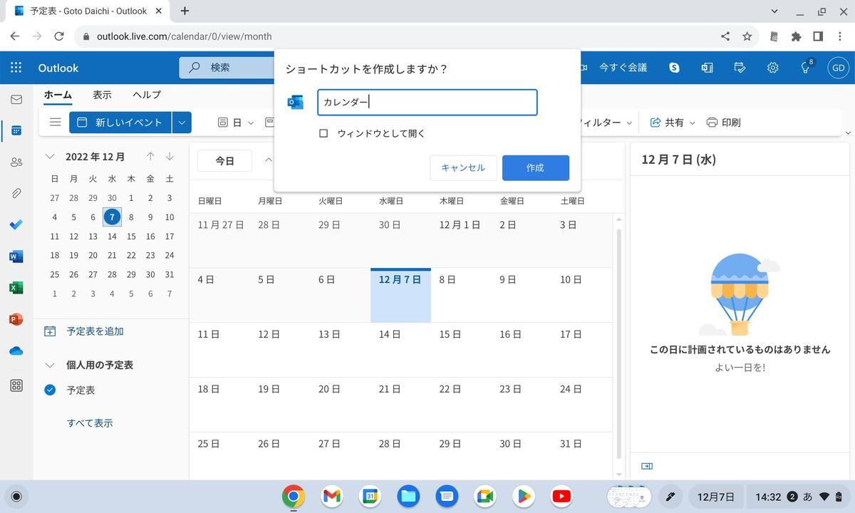Switch to the ホーム tab
The height and width of the screenshot is (513, 855).
coord(58,95)
